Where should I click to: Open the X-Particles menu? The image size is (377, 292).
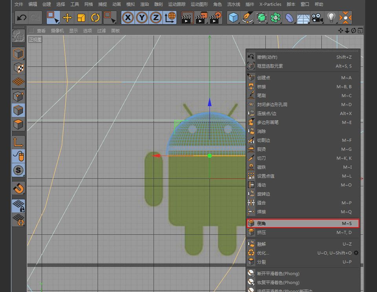[270, 4]
